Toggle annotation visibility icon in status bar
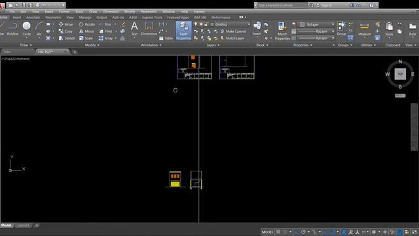The image size is (419, 236). (x=351, y=231)
